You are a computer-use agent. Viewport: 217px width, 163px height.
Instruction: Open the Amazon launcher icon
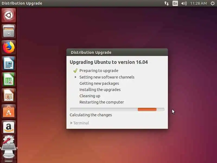pyautogui.click(x=9, y=127)
